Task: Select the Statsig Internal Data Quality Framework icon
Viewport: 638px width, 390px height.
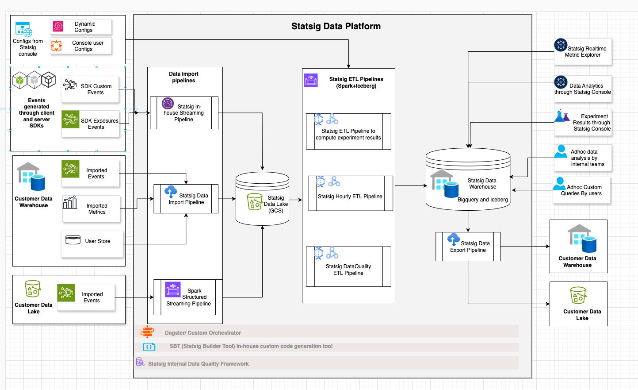Action: coord(140,362)
